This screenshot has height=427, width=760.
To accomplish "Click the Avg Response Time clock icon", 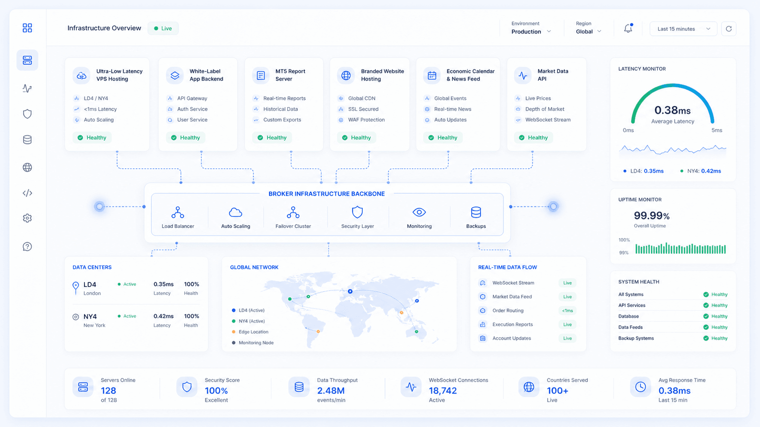I will tap(640, 387).
